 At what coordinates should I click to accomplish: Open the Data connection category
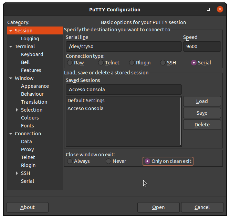click(x=27, y=142)
